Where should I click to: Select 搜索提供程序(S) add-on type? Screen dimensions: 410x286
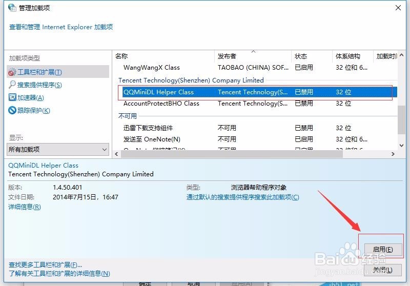point(39,85)
